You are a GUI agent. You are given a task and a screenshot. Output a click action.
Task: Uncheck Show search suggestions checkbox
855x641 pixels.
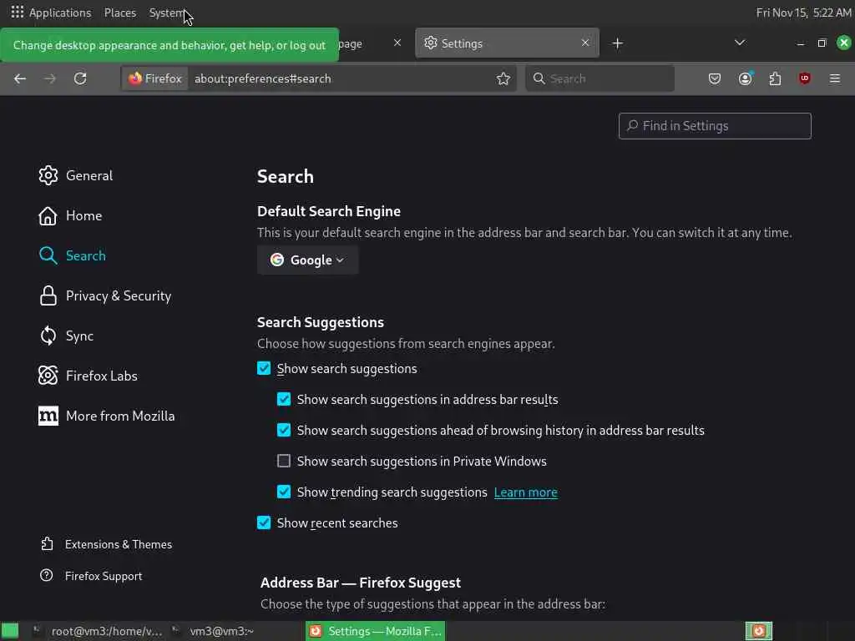264,369
